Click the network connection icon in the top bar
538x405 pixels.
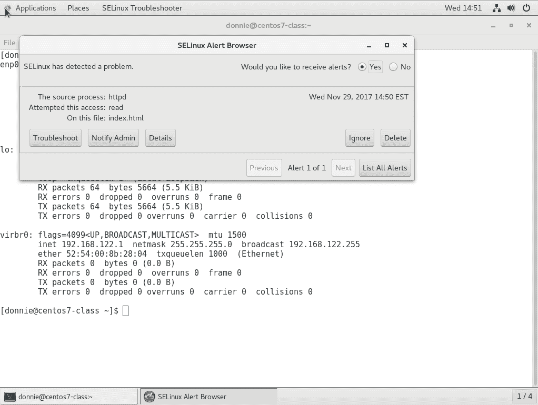tap(496, 8)
